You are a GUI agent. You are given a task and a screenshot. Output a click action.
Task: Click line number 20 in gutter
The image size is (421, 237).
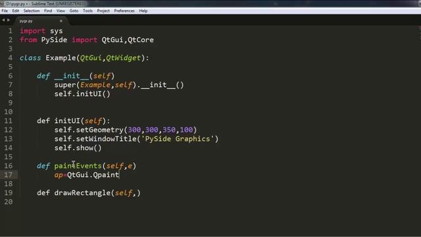point(9,202)
